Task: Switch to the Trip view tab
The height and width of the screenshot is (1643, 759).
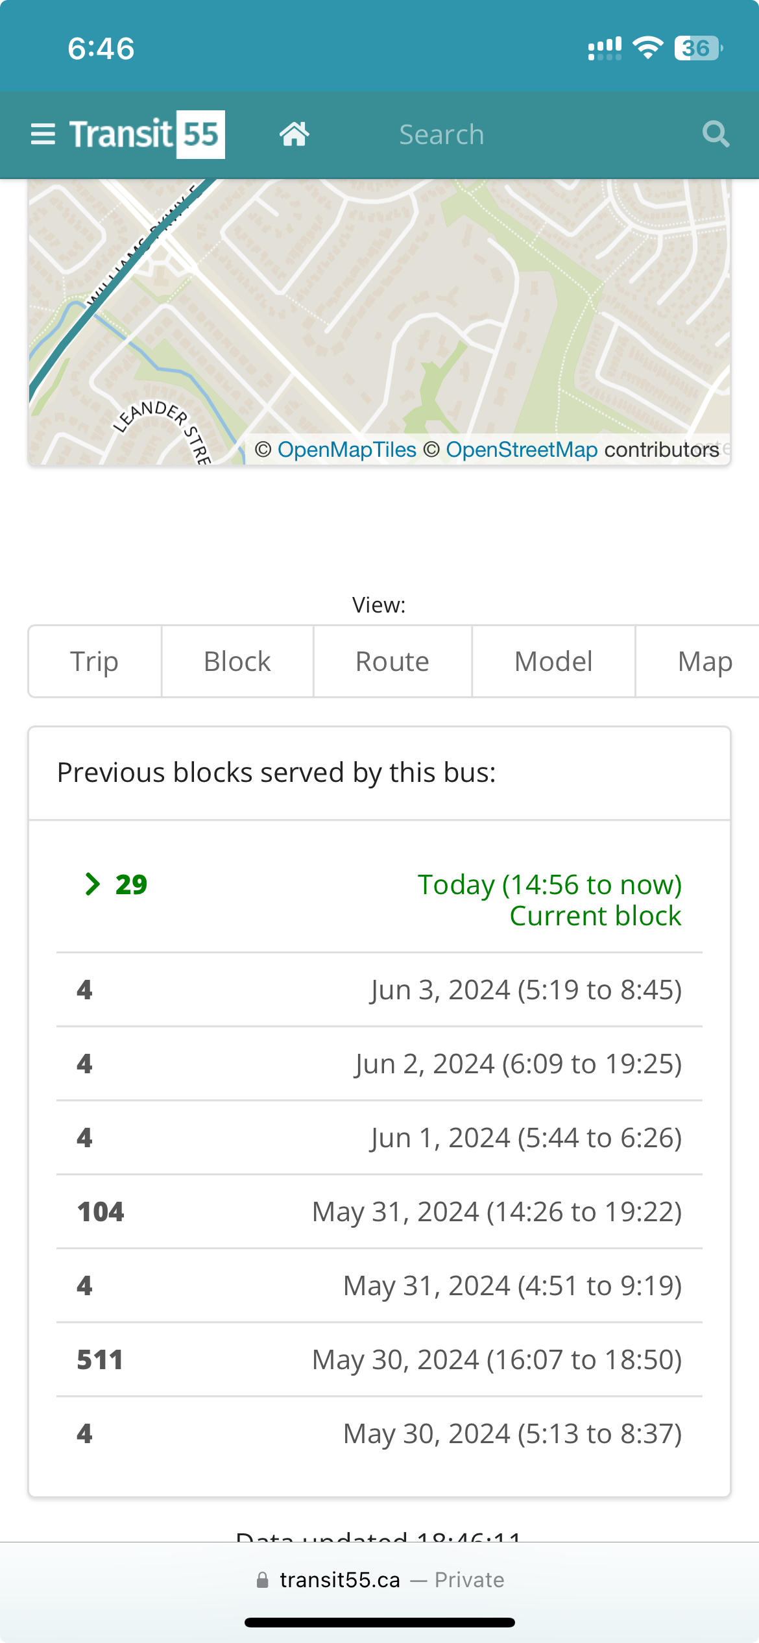Action: coord(95,661)
